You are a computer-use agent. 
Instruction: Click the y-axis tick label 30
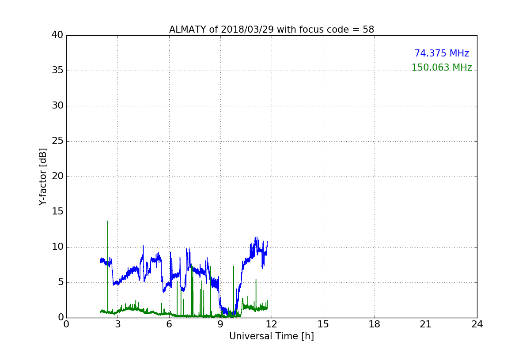click(57, 106)
